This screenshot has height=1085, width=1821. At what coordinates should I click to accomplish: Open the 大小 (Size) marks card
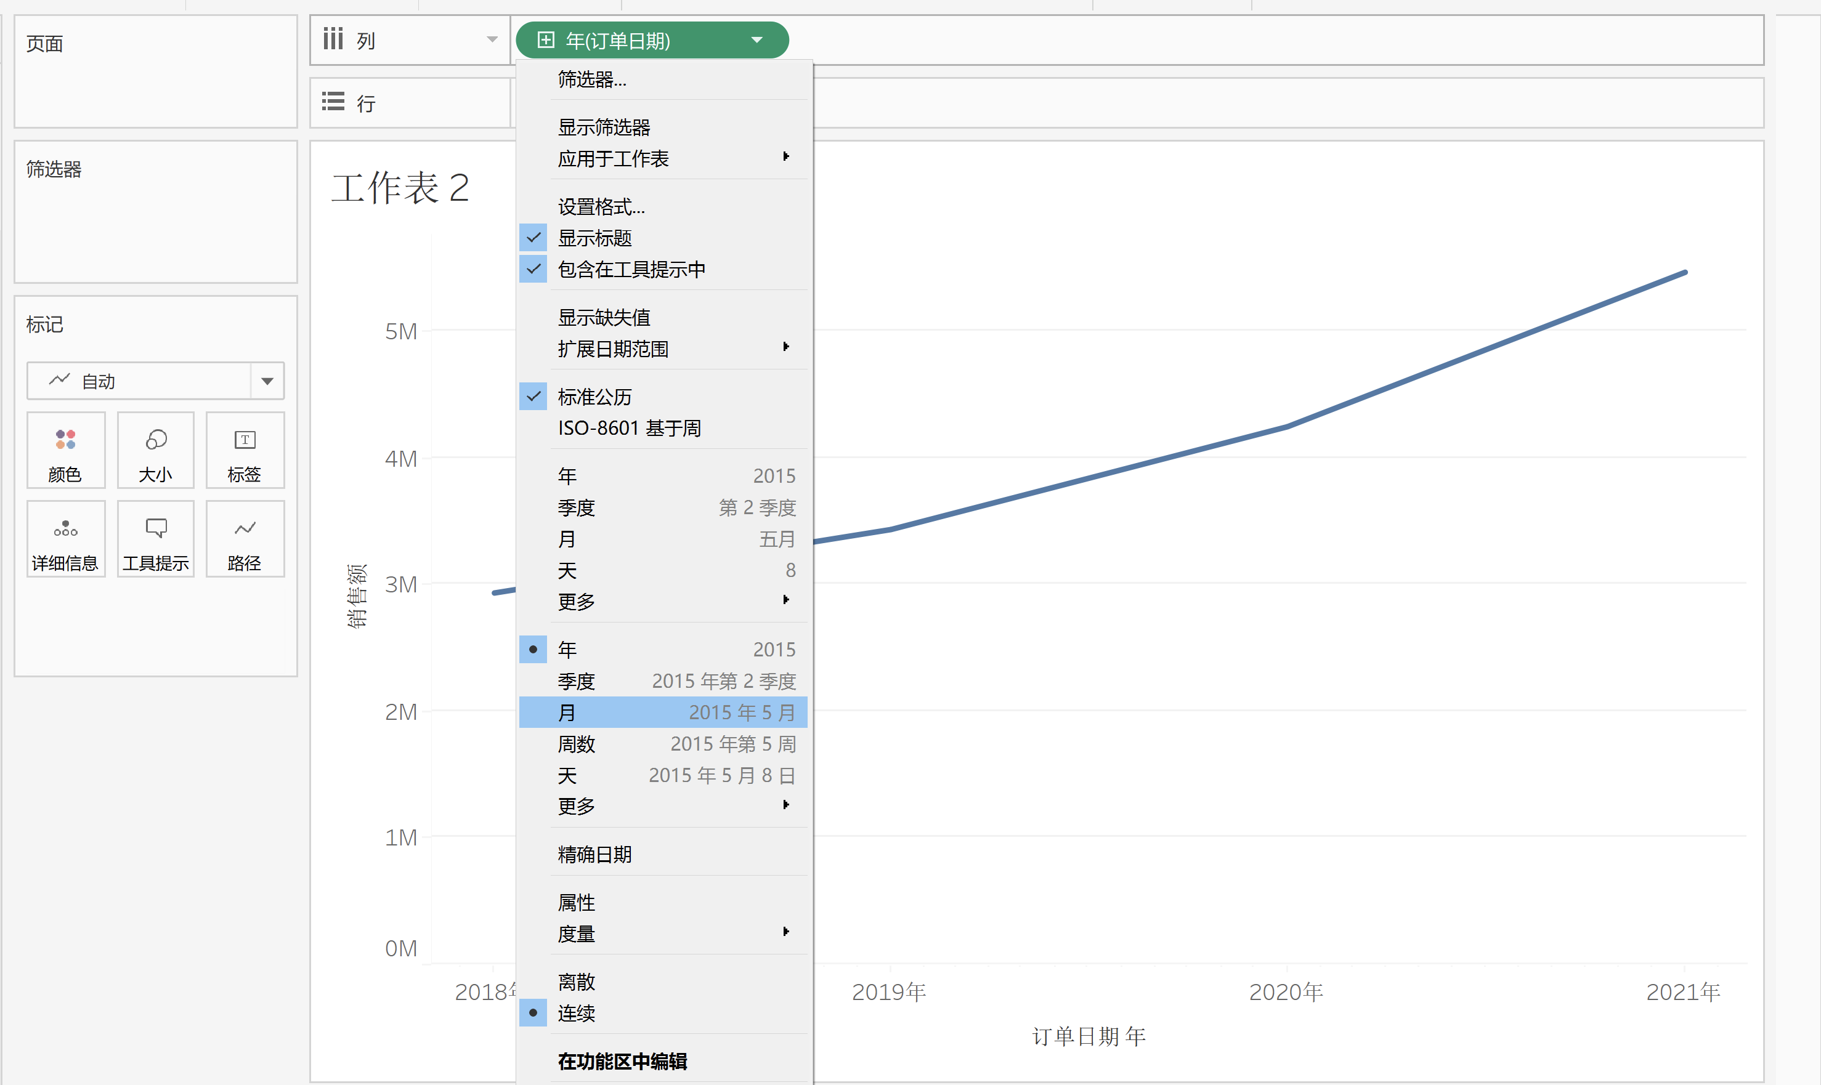tap(156, 450)
